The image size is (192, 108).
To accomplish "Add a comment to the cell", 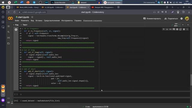I will (174, 29).
